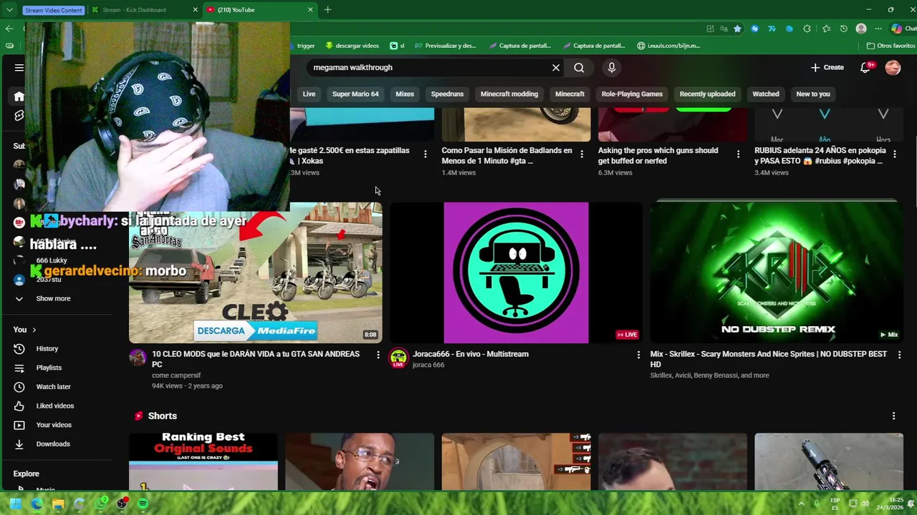Open the Otros favoritos bookmarks folder

(890, 46)
